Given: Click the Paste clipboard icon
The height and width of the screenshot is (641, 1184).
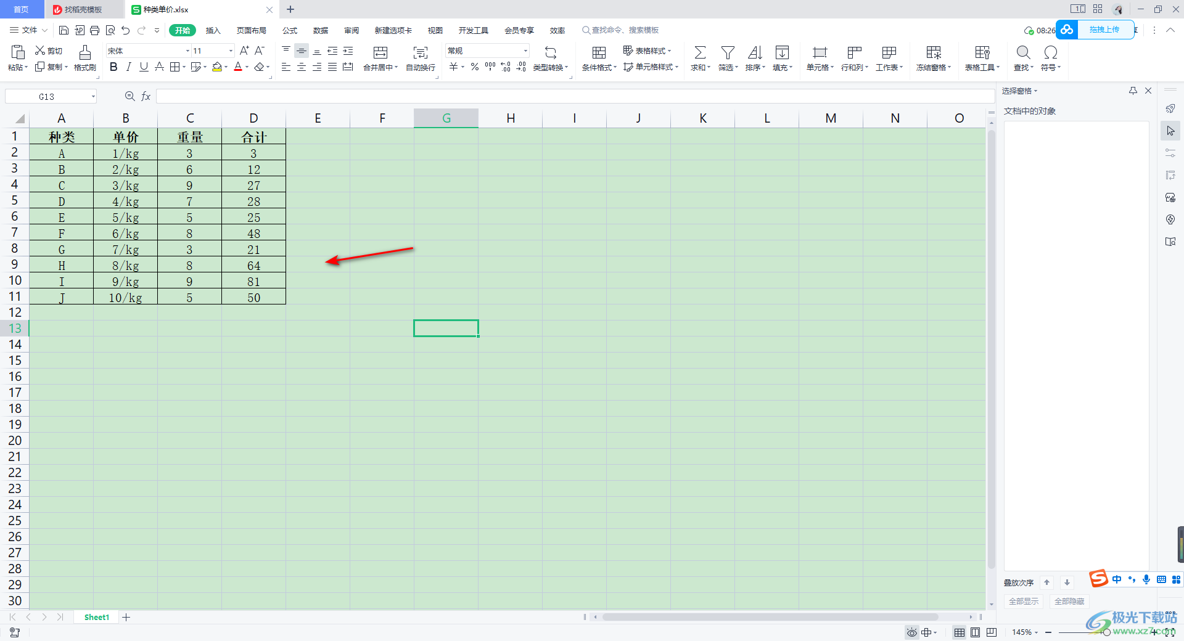Looking at the screenshot, I should coord(18,52).
